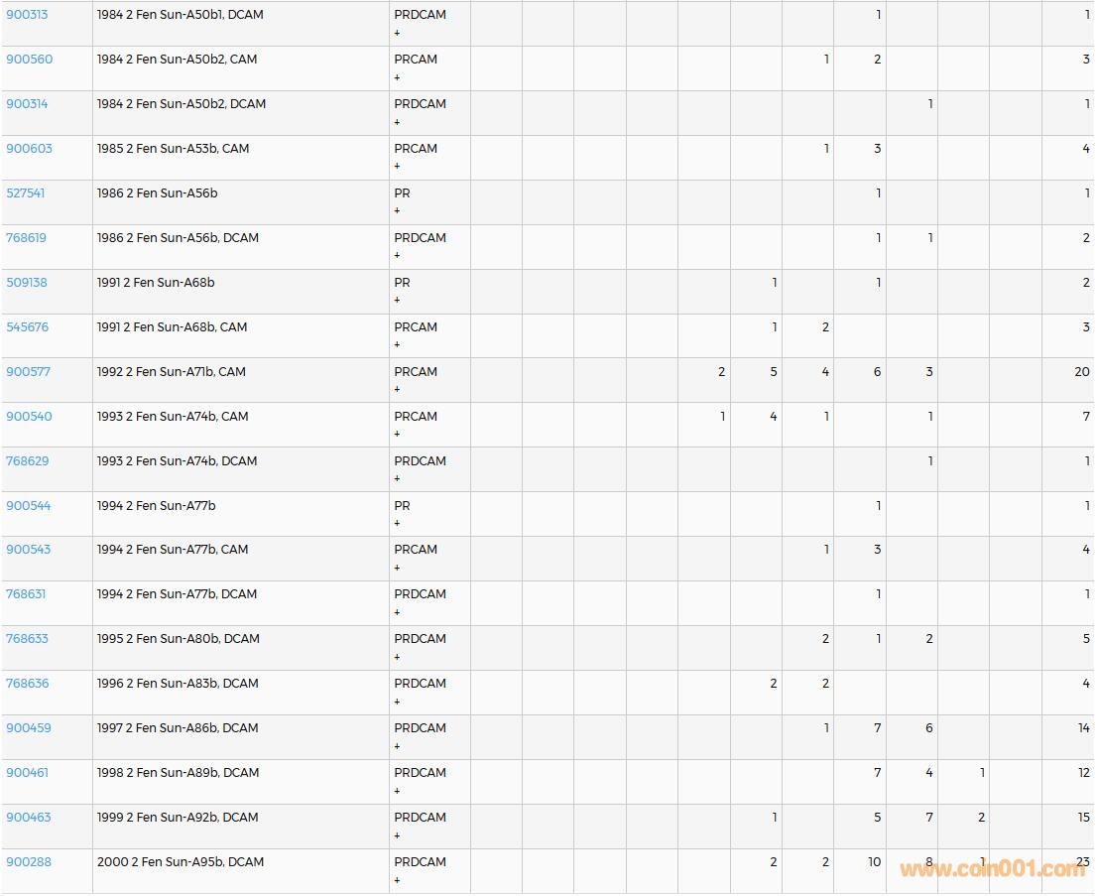
Task: Expand plus under PRDCAM for 1996 Sun-A83b
Action: click(x=398, y=702)
